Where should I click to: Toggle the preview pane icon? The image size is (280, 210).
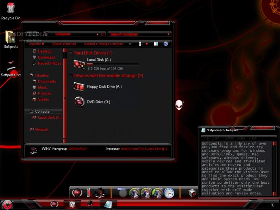(156, 44)
